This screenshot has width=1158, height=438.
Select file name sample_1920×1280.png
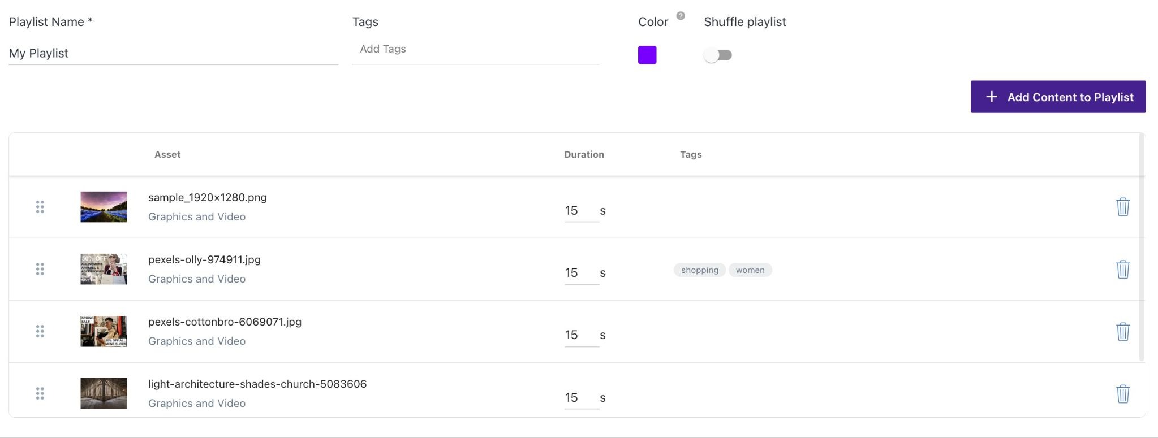point(208,197)
